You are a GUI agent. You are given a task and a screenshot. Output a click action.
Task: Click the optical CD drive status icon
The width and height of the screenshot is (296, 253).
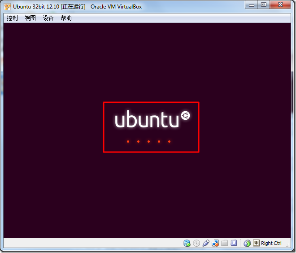(196, 243)
